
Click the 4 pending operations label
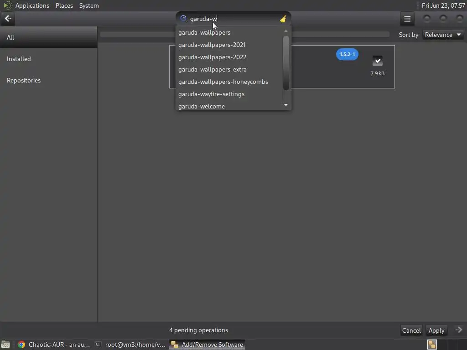[199, 330]
